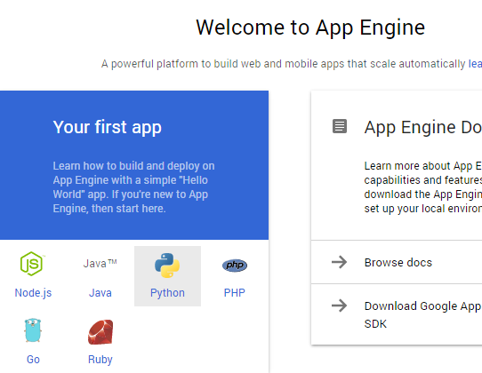The width and height of the screenshot is (482, 373).
Task: Click the arrow beside Download Google App SDK
Action: (340, 306)
